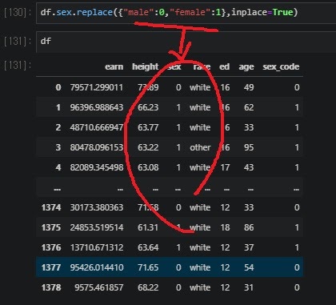The height and width of the screenshot is (305, 336).
Task: Click age value 49
Action: pyautogui.click(x=249, y=87)
